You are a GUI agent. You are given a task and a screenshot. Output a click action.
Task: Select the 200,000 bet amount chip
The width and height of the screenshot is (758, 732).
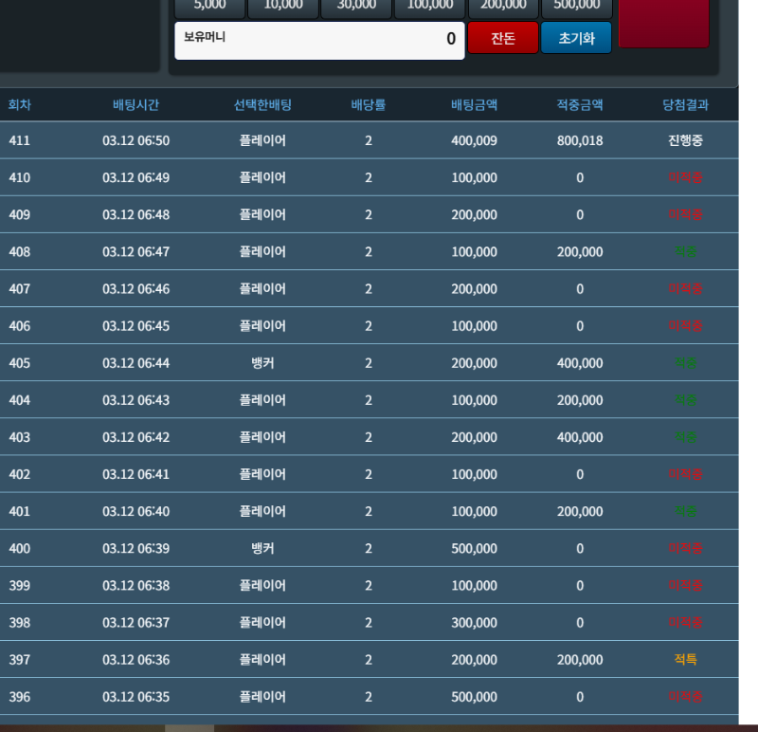pyautogui.click(x=503, y=8)
